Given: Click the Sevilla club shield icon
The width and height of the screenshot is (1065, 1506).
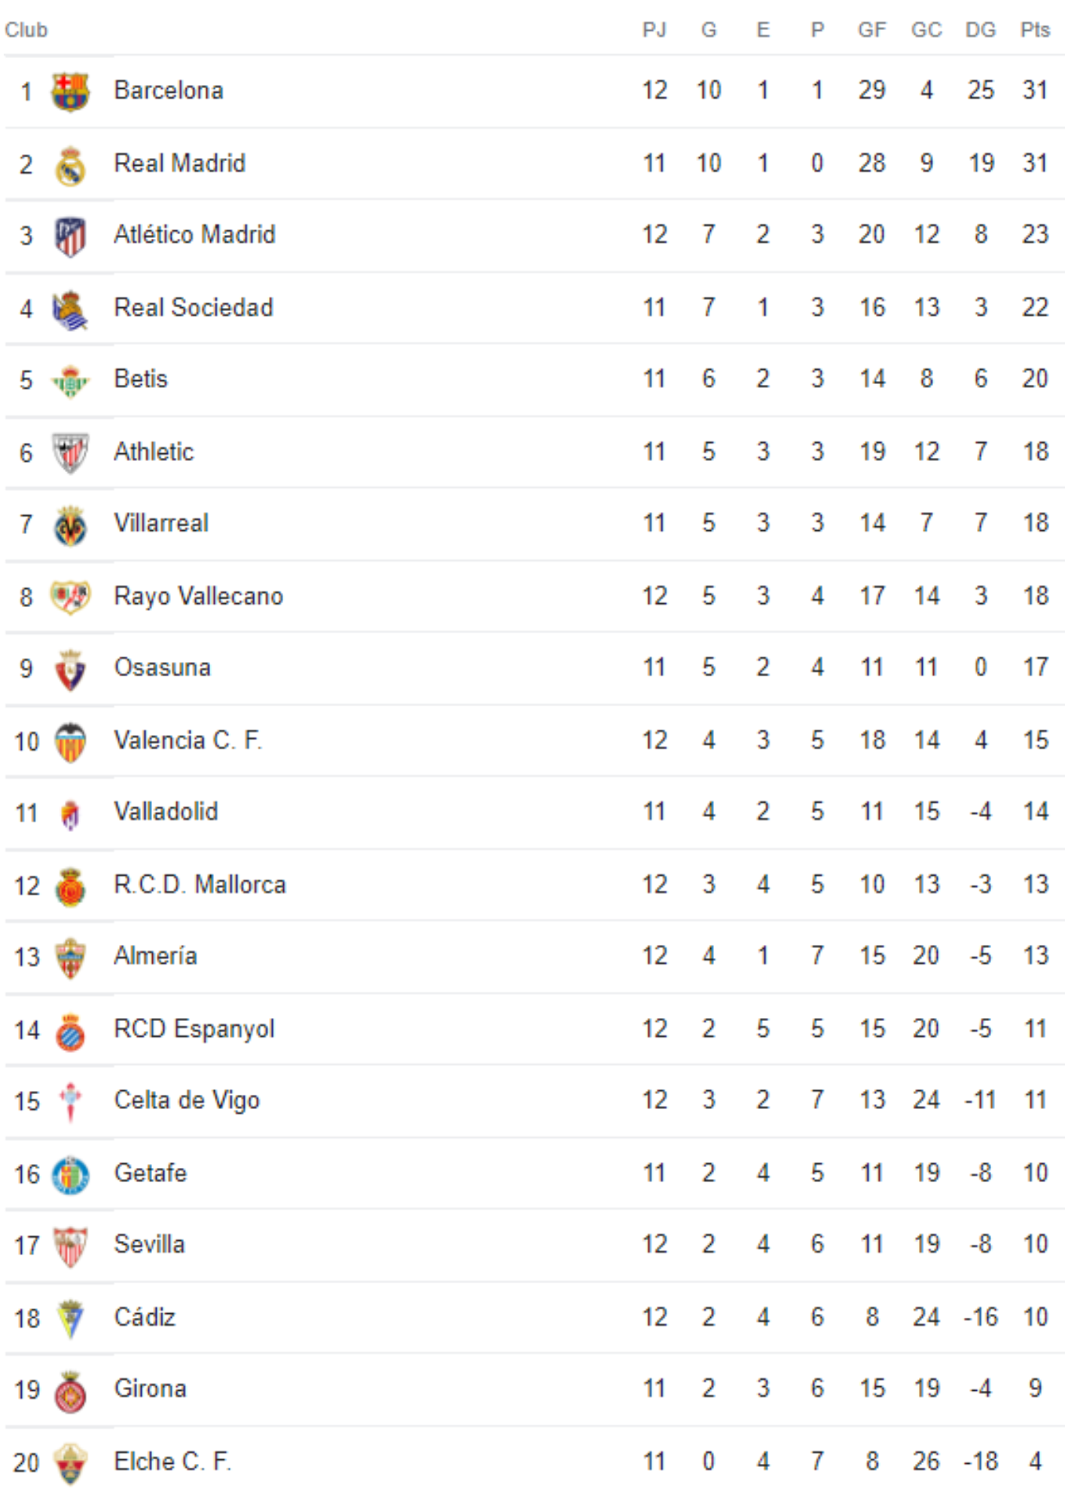Looking at the screenshot, I should [x=70, y=1247].
